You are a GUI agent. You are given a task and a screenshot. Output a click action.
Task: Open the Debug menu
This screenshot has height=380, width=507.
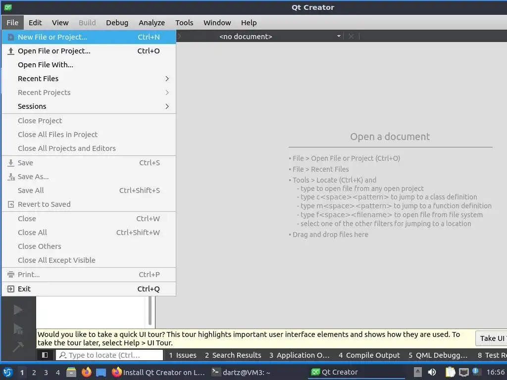point(117,23)
